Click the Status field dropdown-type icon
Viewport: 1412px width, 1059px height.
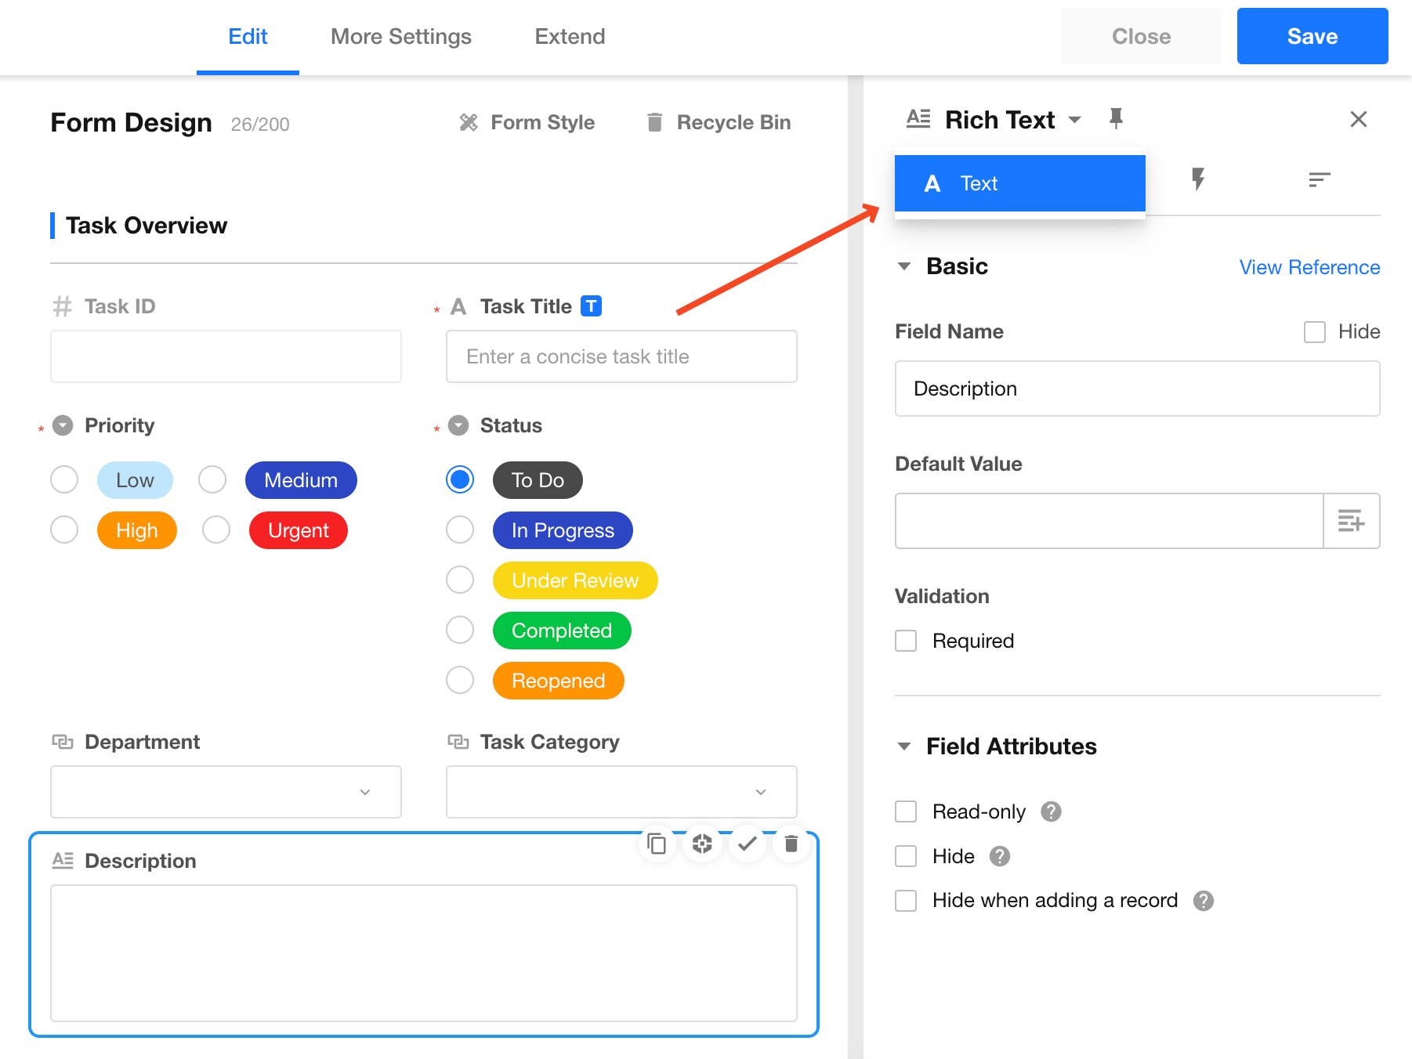[458, 425]
